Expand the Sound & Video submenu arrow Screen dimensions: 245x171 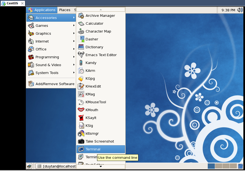click(x=74, y=65)
